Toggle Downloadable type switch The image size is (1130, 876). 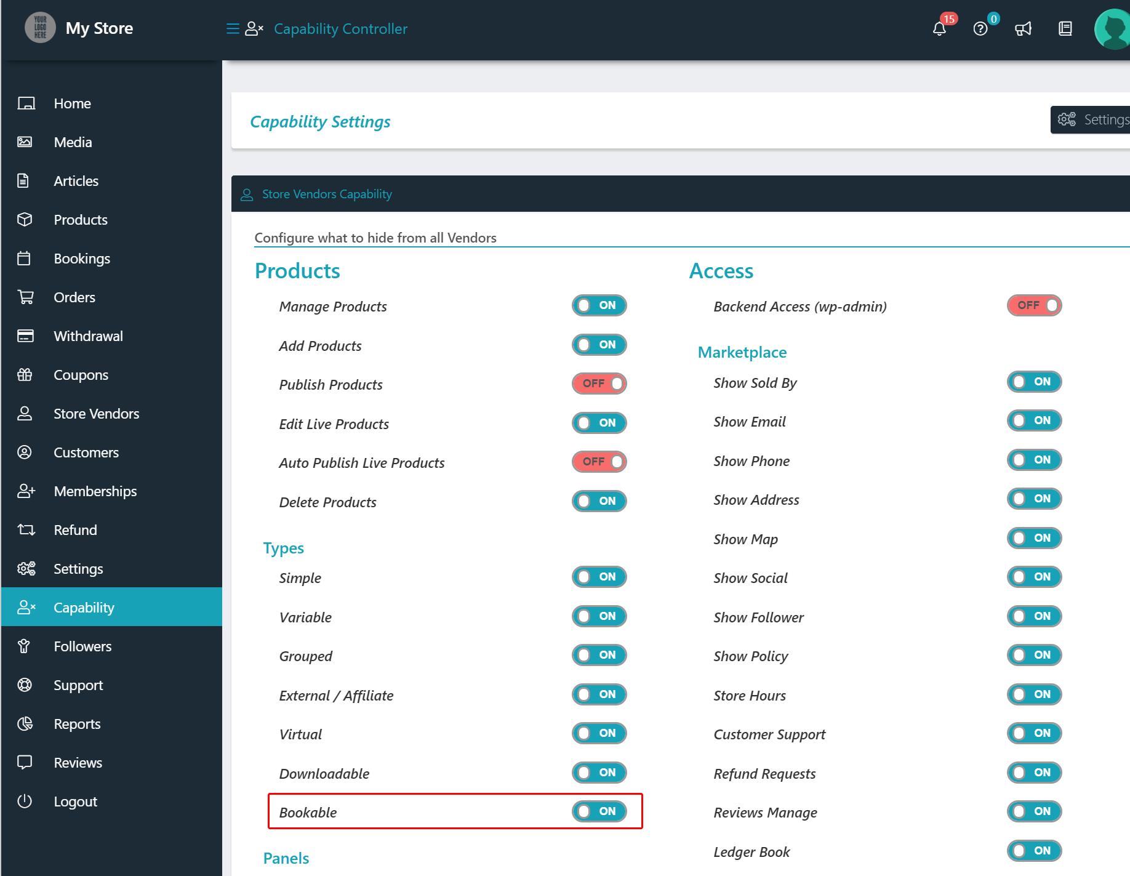[x=599, y=773]
